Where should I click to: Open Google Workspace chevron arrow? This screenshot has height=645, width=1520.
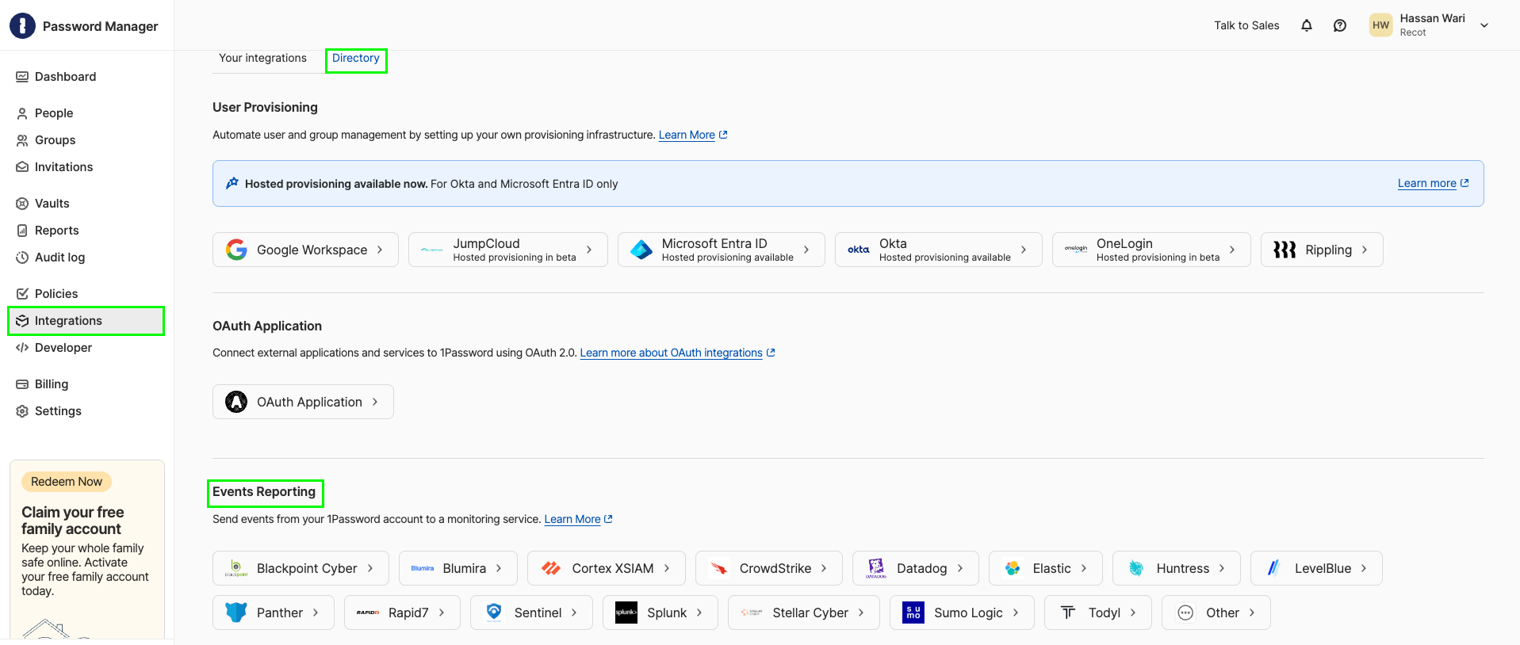380,250
